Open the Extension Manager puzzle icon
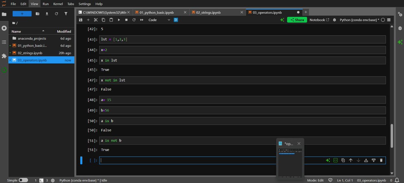This screenshot has height=183, width=404. point(4,56)
